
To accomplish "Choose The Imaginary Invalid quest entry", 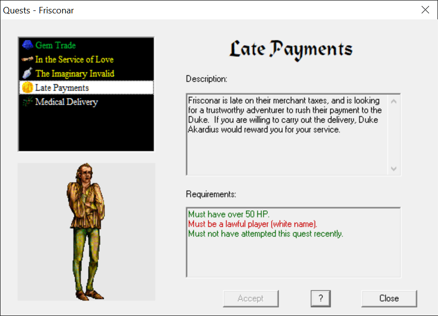I will coord(74,73).
